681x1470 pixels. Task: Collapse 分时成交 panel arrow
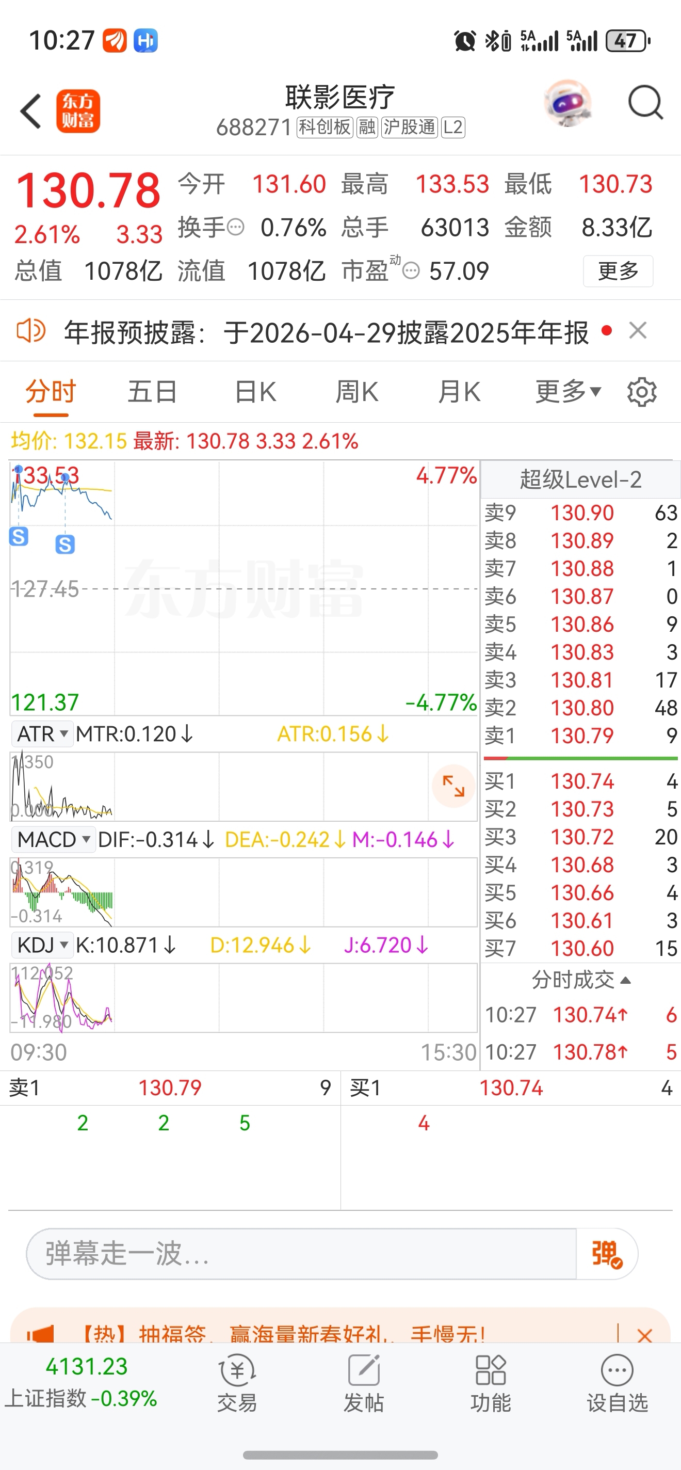pos(626,980)
